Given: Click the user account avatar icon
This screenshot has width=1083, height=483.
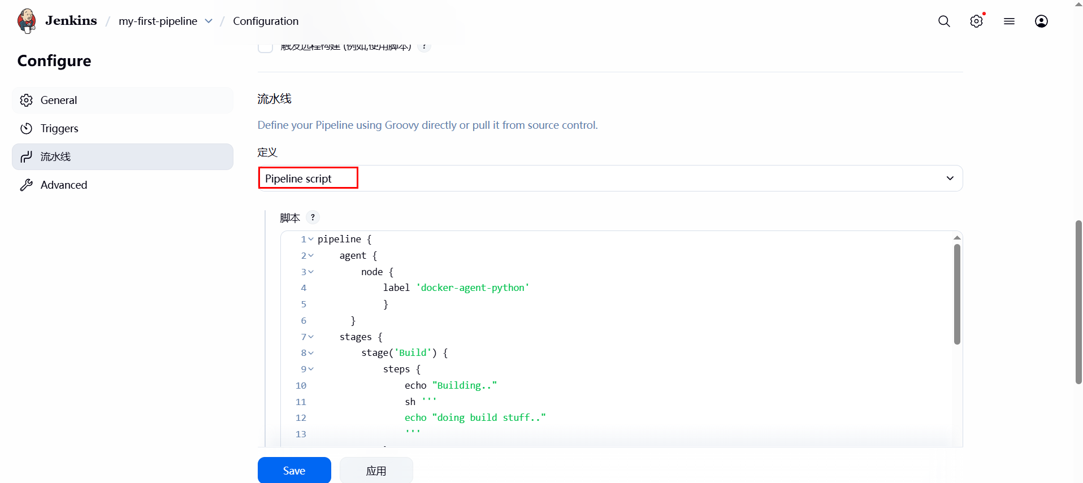Looking at the screenshot, I should (1041, 21).
